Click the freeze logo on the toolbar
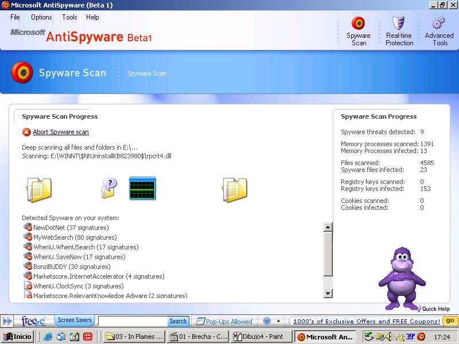The width and height of the screenshot is (459, 344). tap(33, 321)
